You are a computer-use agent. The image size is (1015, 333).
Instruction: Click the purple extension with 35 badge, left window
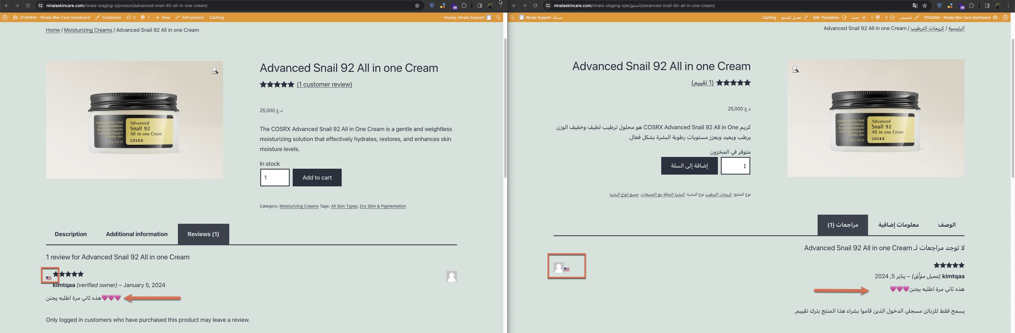tap(454, 6)
